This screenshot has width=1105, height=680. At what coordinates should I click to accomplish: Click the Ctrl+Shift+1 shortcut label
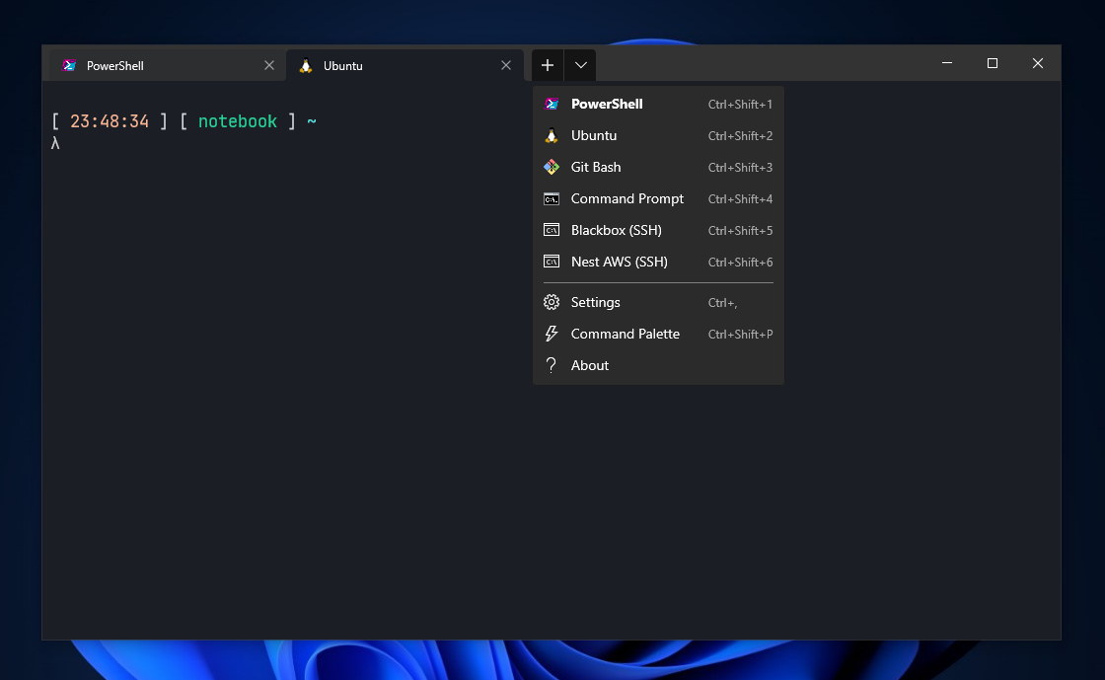[740, 105]
